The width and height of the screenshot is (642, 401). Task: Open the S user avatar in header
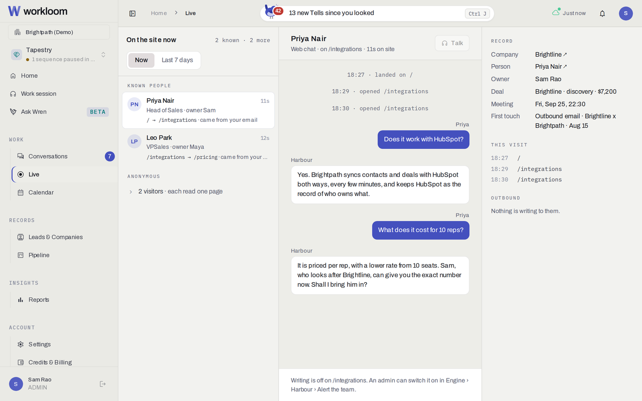626,14
